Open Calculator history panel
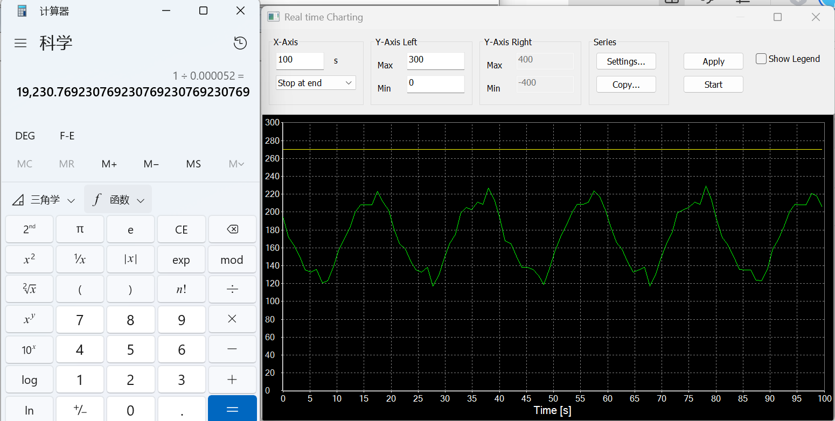 pyautogui.click(x=240, y=43)
